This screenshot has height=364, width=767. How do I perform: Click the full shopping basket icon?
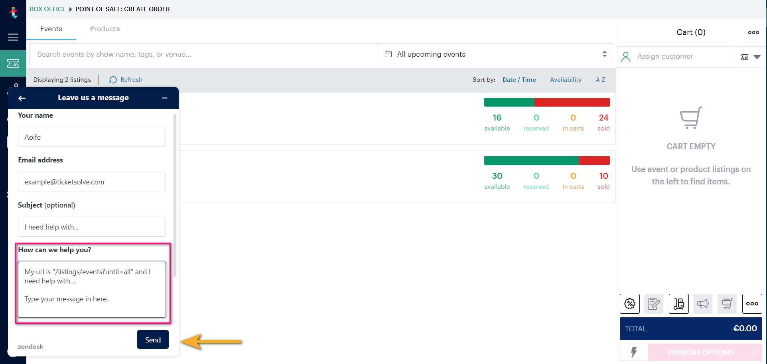tap(727, 304)
